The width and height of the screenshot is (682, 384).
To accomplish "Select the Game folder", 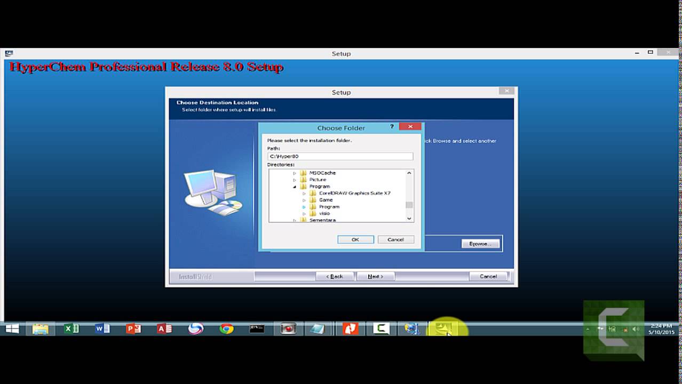I will tap(326, 200).
